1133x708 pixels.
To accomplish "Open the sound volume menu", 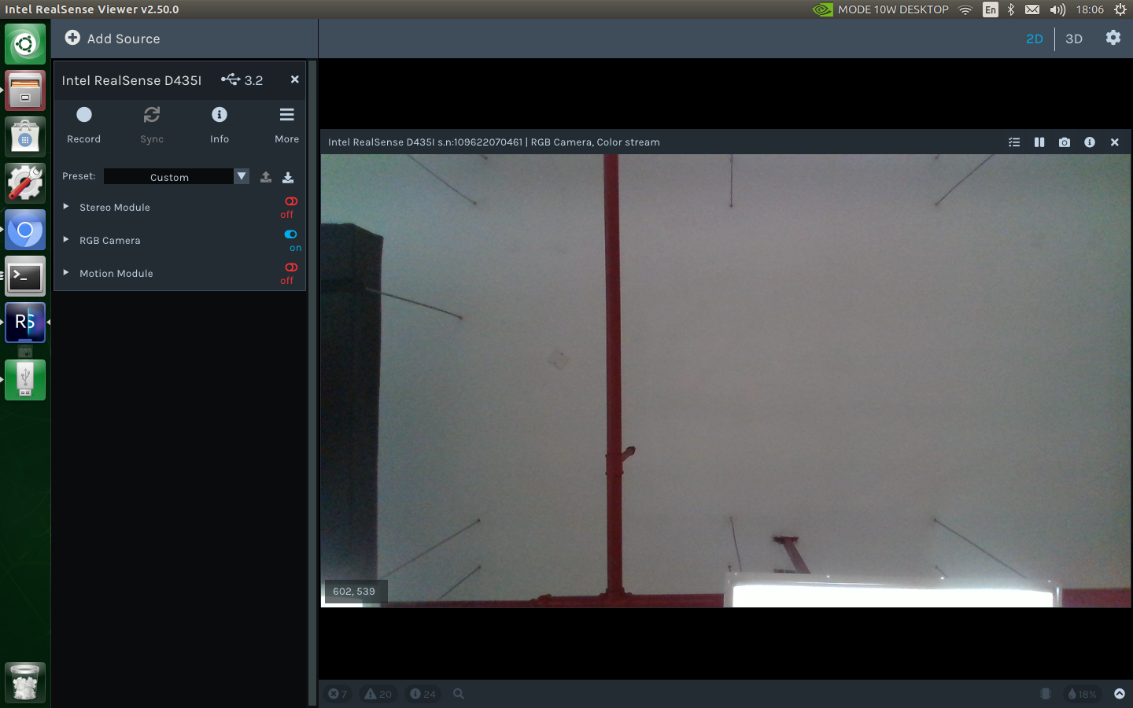I will tap(1057, 9).
